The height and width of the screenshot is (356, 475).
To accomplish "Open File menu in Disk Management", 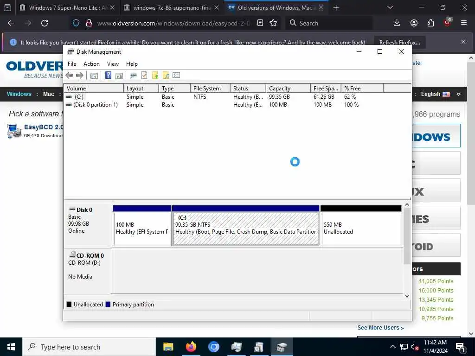I will pos(72,64).
